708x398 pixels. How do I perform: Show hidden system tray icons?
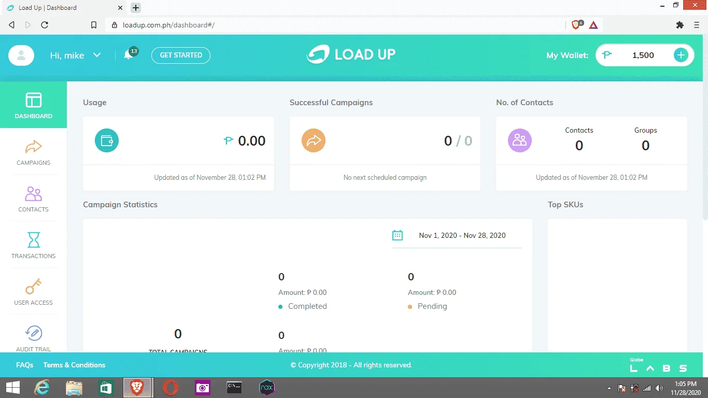point(610,388)
